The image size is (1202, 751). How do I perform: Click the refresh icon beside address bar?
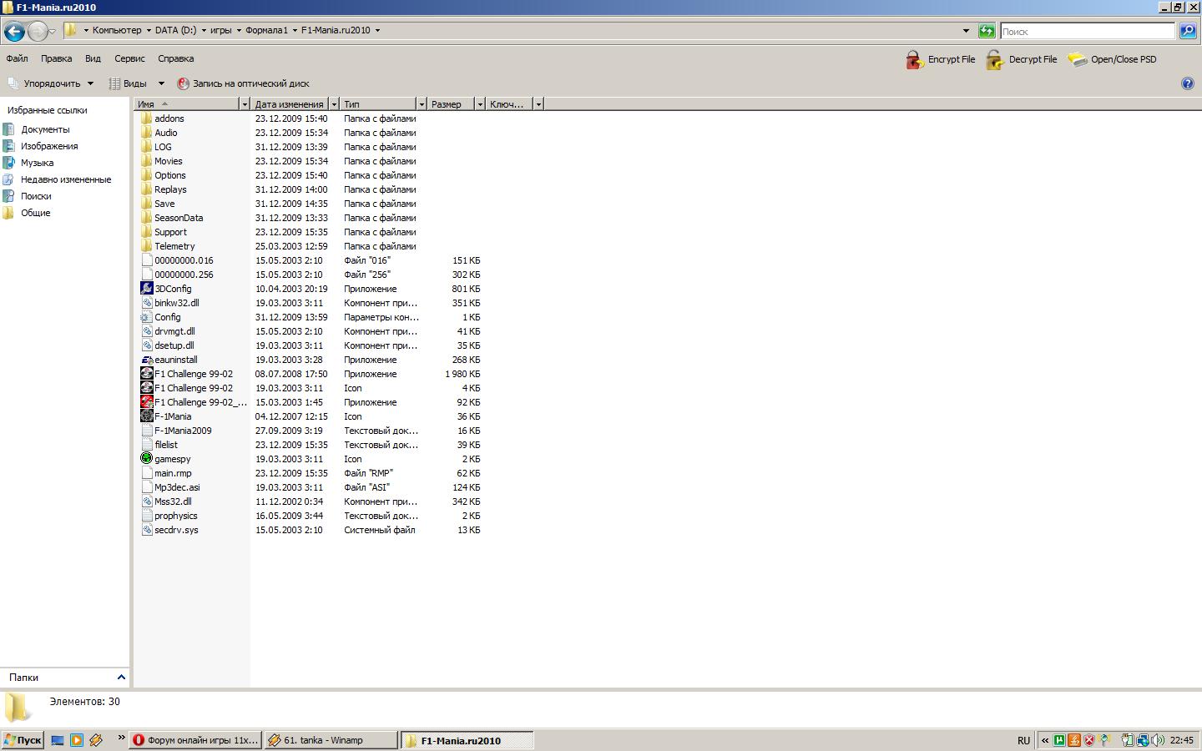click(x=987, y=31)
